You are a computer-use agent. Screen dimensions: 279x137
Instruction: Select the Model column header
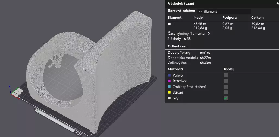click(x=198, y=18)
